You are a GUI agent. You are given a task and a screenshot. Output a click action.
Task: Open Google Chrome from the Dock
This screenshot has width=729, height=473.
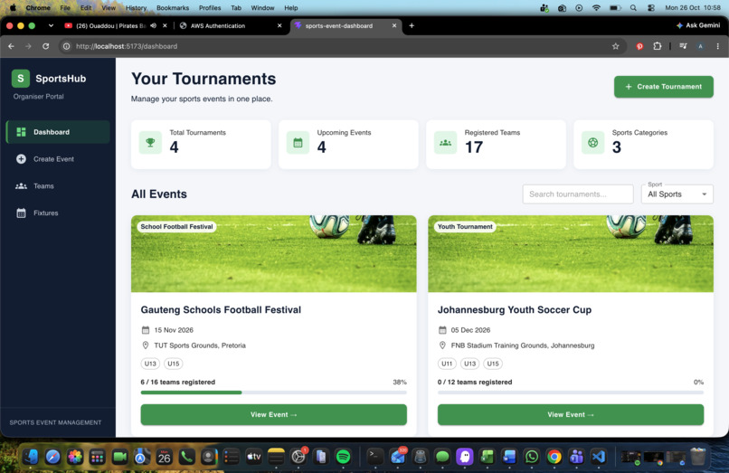(x=554, y=457)
